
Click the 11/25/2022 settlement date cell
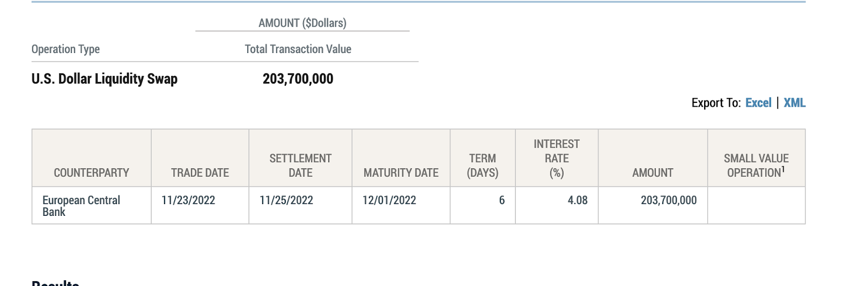286,200
